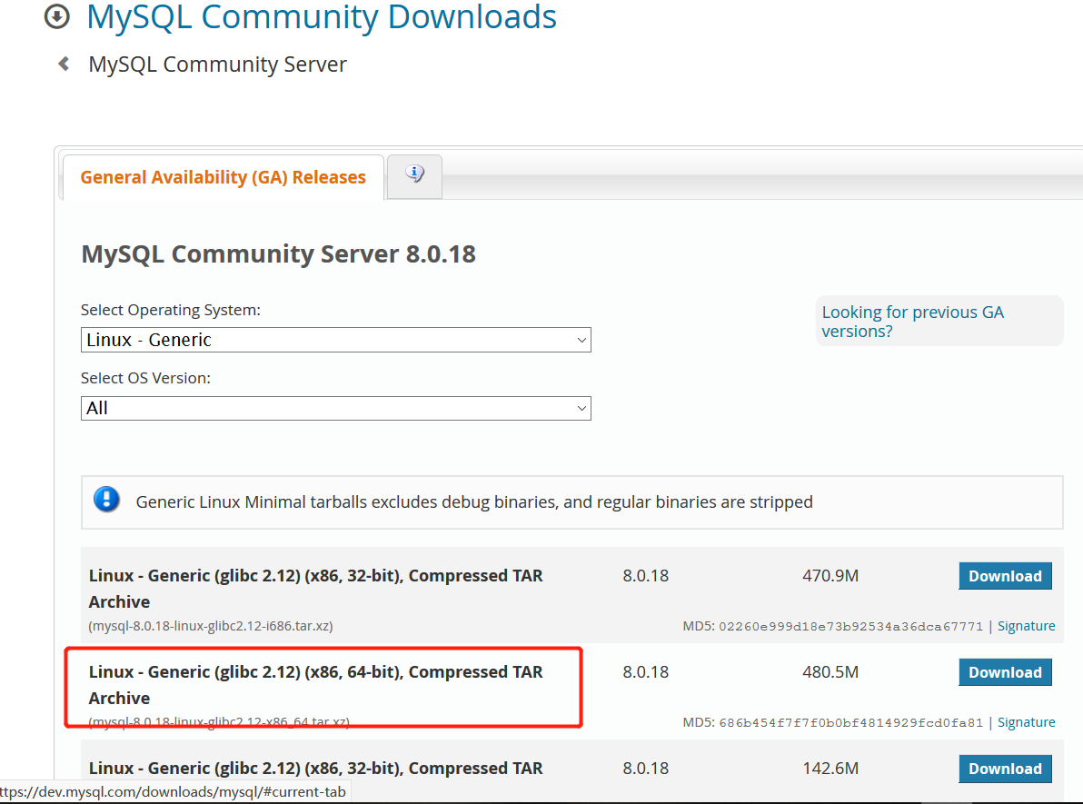Click the 470.9M 32-bit Compressed TAR Archive title

pyautogui.click(x=315, y=589)
